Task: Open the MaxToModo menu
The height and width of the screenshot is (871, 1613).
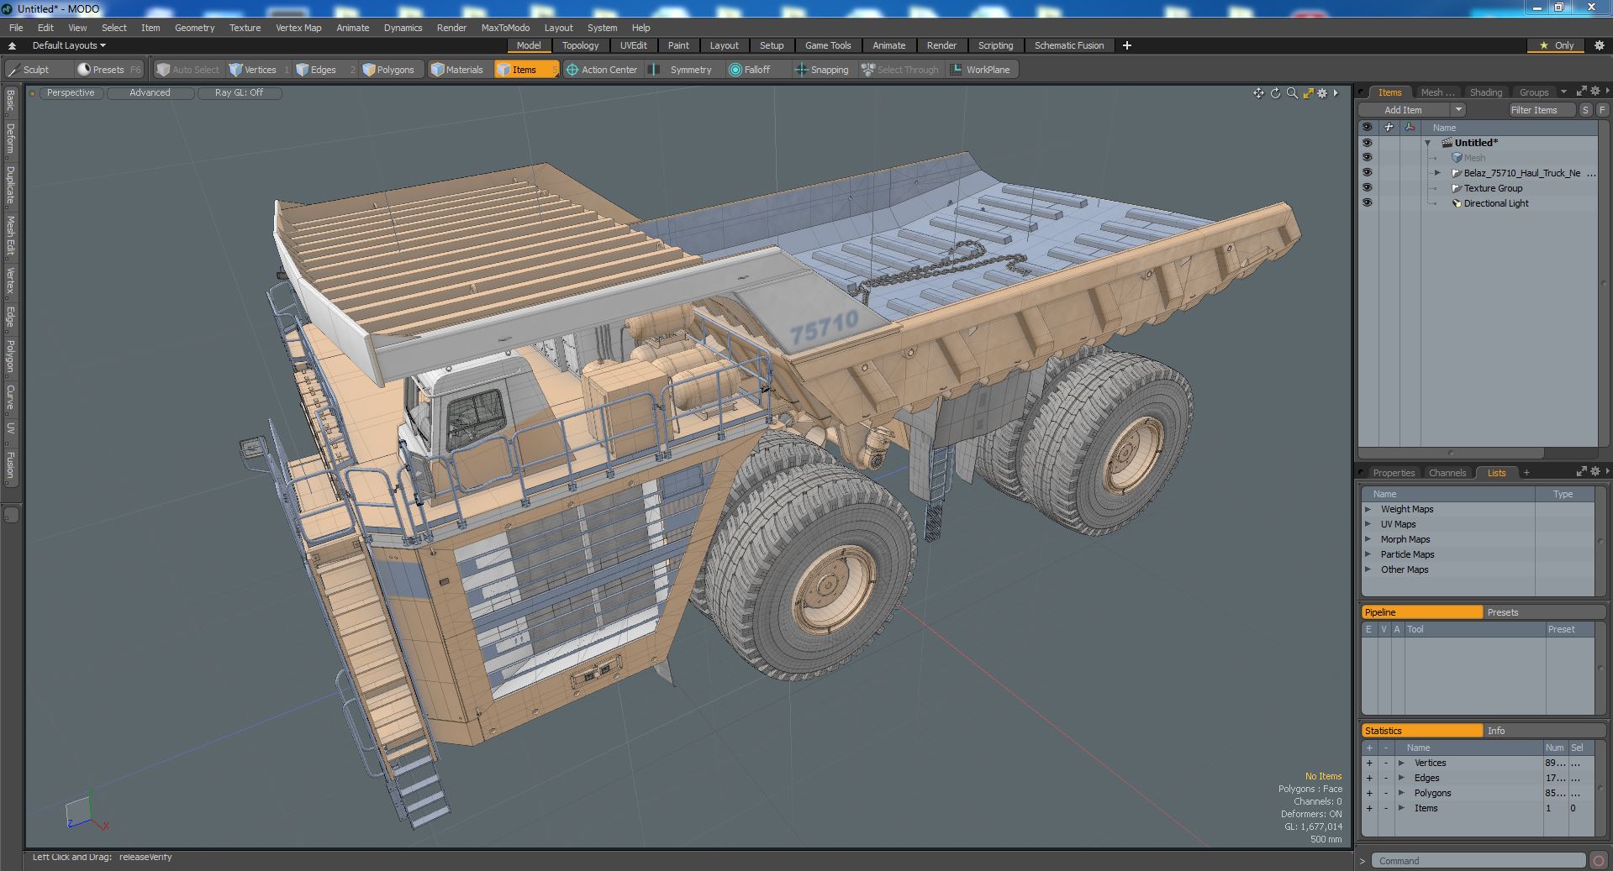Action: (x=505, y=28)
